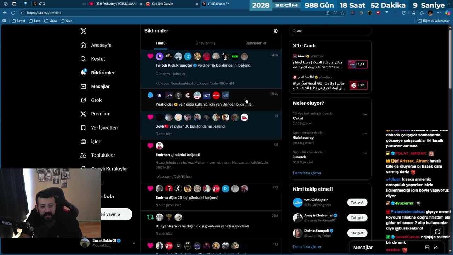This screenshot has height=255, width=453.
Task: Open Keşfet in sidebar
Action: coord(93,59)
